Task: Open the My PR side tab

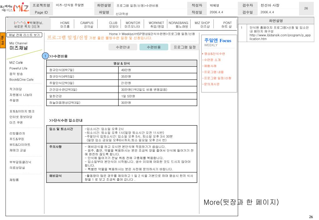Action: tap(2, 40)
